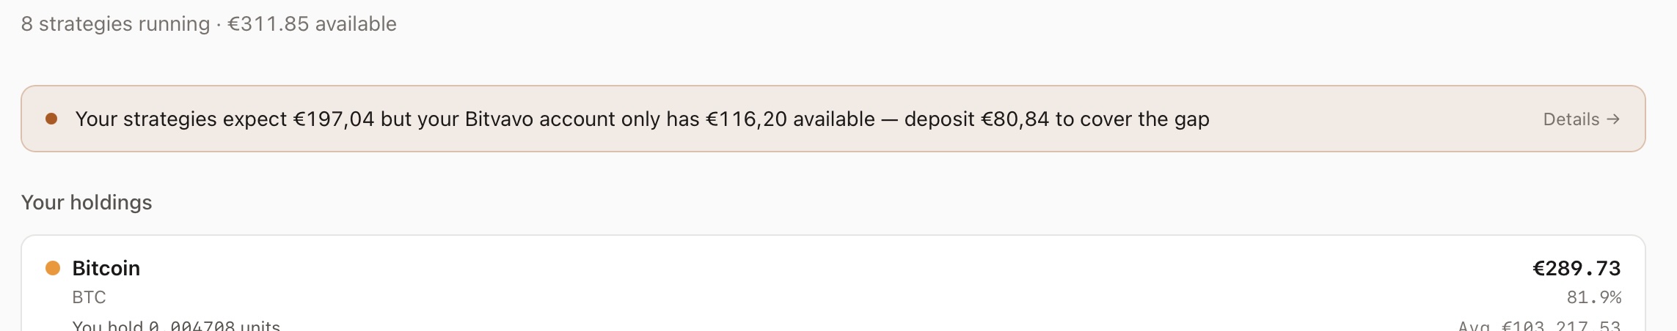Viewport: 1677px width, 331px height.
Task: Click 'to cover the gap' banner text
Action: point(1132,119)
